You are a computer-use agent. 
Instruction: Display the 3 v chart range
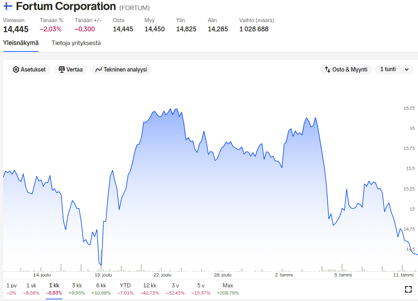175,289
